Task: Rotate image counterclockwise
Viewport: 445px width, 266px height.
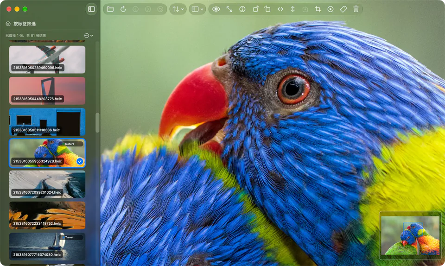Action: 267,9
